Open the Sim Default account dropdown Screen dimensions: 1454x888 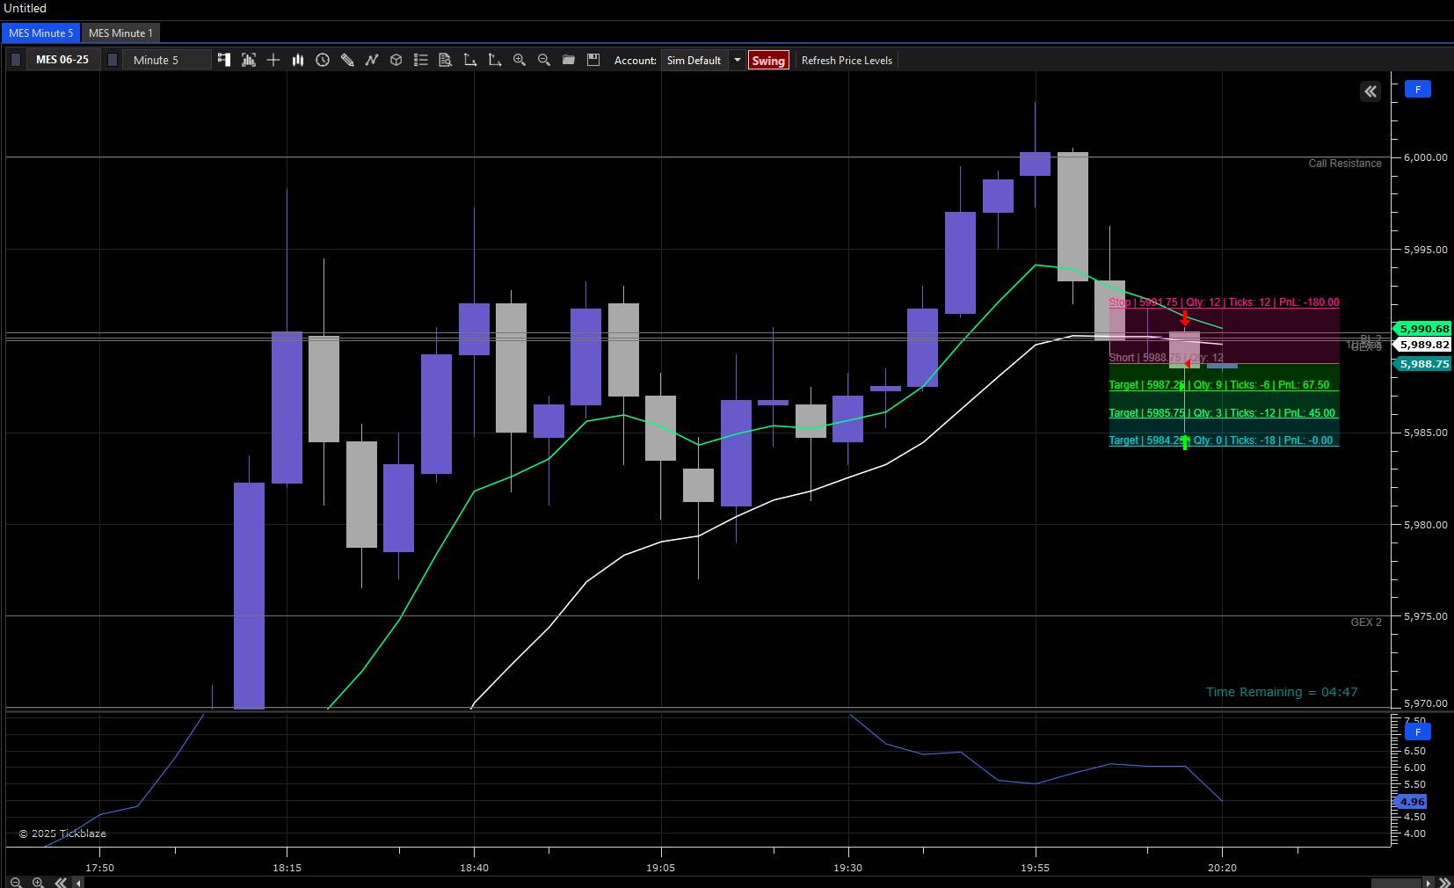pos(694,60)
